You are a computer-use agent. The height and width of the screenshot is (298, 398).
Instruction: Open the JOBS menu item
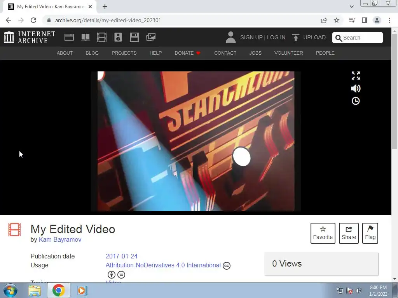(255, 53)
